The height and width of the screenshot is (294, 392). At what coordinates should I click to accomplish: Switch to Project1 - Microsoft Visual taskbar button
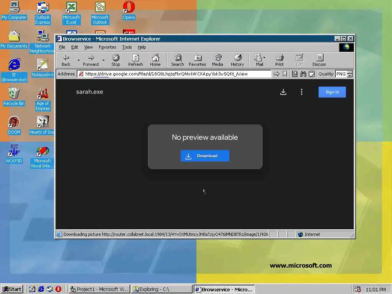(99, 289)
